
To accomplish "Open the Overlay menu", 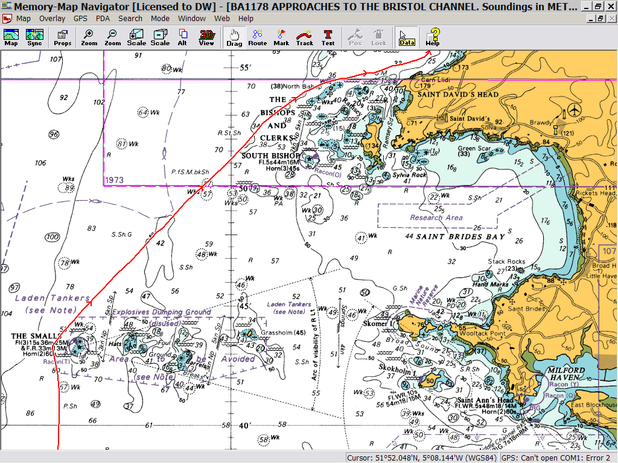I will 52,19.
